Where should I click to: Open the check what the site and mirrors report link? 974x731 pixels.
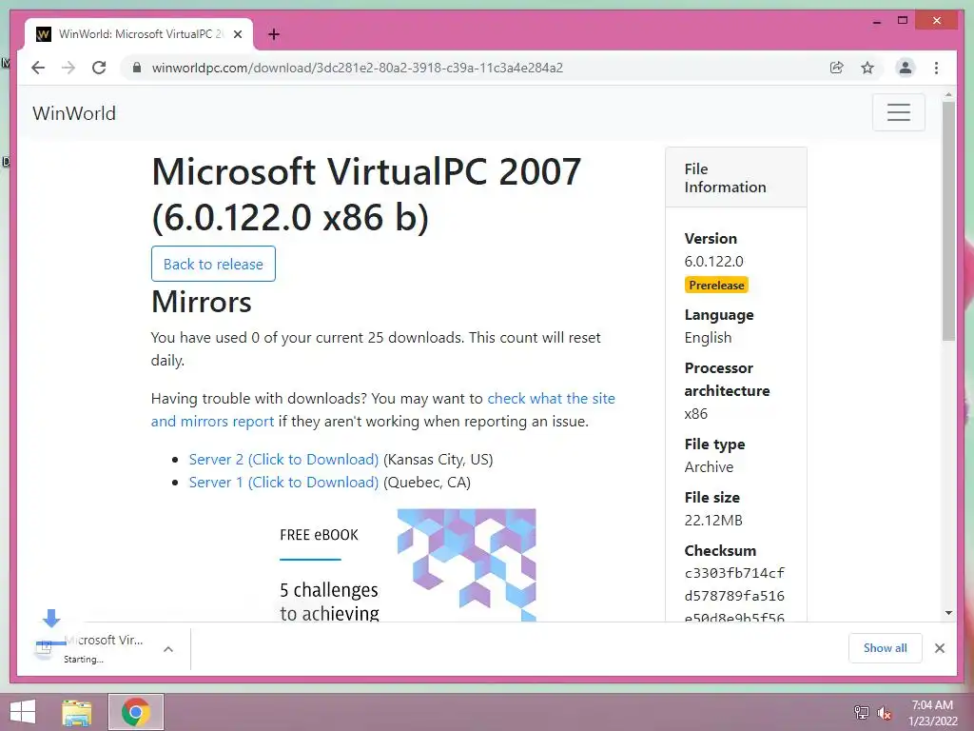pos(382,409)
